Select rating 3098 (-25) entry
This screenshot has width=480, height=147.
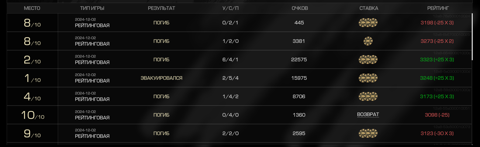(437, 115)
